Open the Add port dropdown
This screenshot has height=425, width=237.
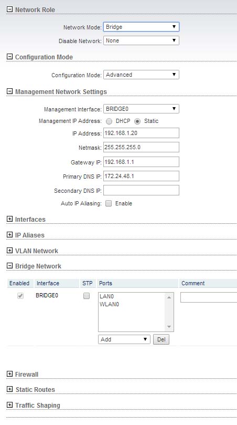(124, 339)
